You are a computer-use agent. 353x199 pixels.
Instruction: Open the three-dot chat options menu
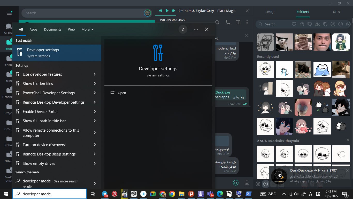pyautogui.click(x=247, y=23)
